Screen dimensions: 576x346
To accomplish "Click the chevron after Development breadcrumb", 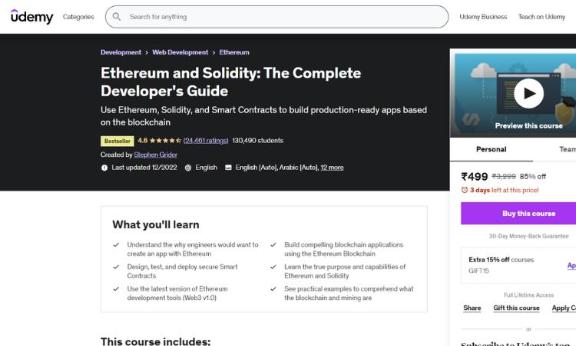I will pyautogui.click(x=147, y=52).
